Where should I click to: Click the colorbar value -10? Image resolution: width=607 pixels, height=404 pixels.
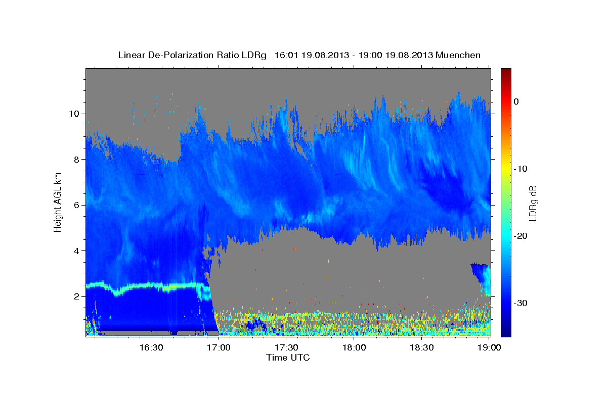click(x=521, y=169)
